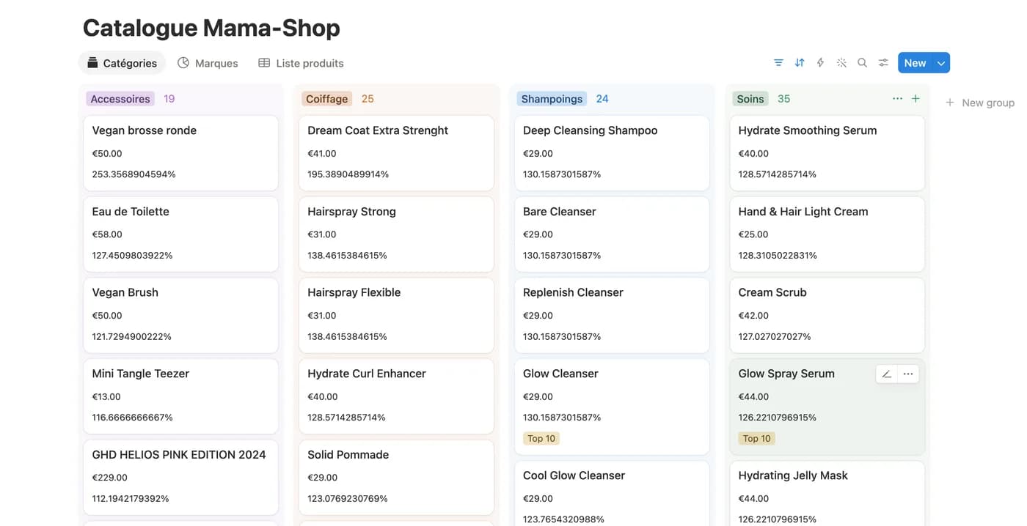Open the GHD HELIOS PINK EDITION 2024 card
Image resolution: width=1027 pixels, height=526 pixels.
point(180,477)
